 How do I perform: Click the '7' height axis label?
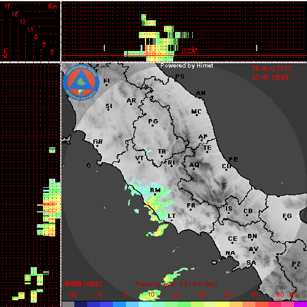44,45
